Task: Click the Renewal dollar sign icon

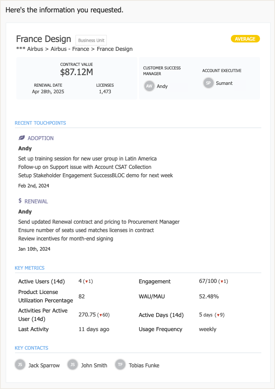Action: (20, 201)
